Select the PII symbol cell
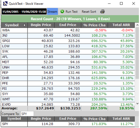Screen dimensions: 140x128 [14, 89]
